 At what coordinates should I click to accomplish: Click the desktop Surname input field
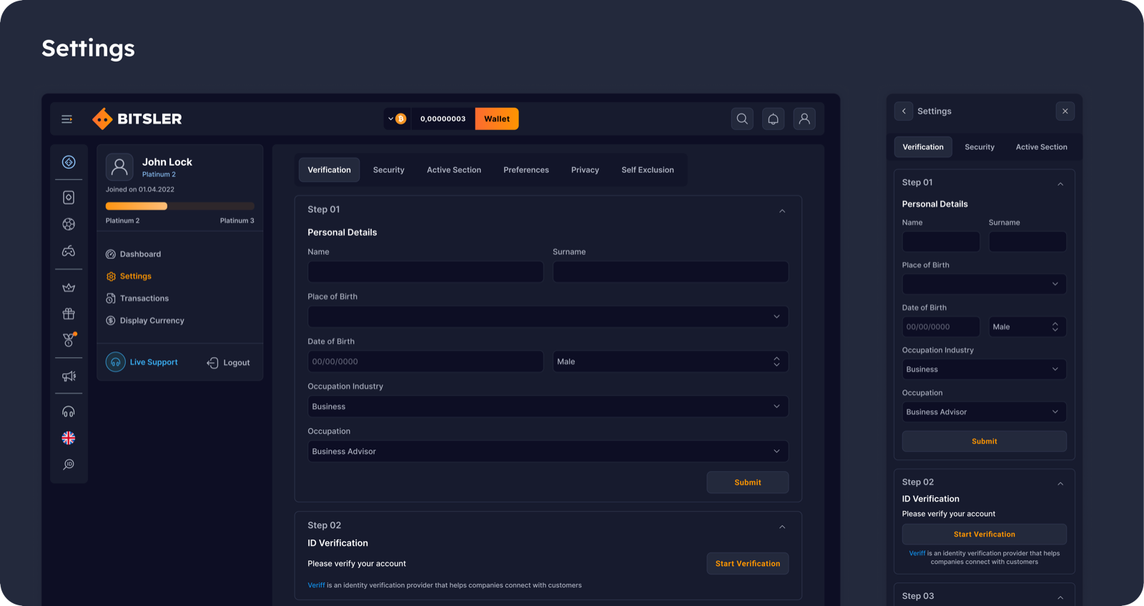pos(671,272)
